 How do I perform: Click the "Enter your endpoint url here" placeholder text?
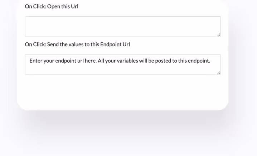63,61
